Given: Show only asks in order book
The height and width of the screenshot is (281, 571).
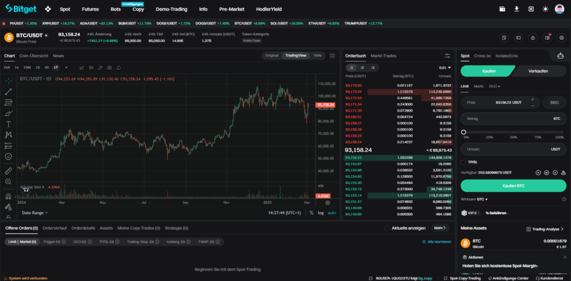Looking at the screenshot, I should 373,67.
